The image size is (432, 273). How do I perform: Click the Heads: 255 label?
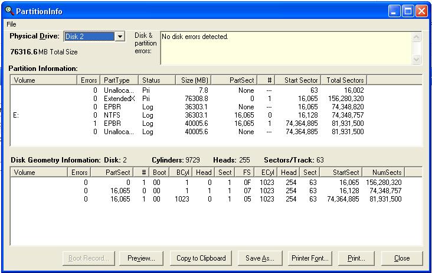pos(231,160)
